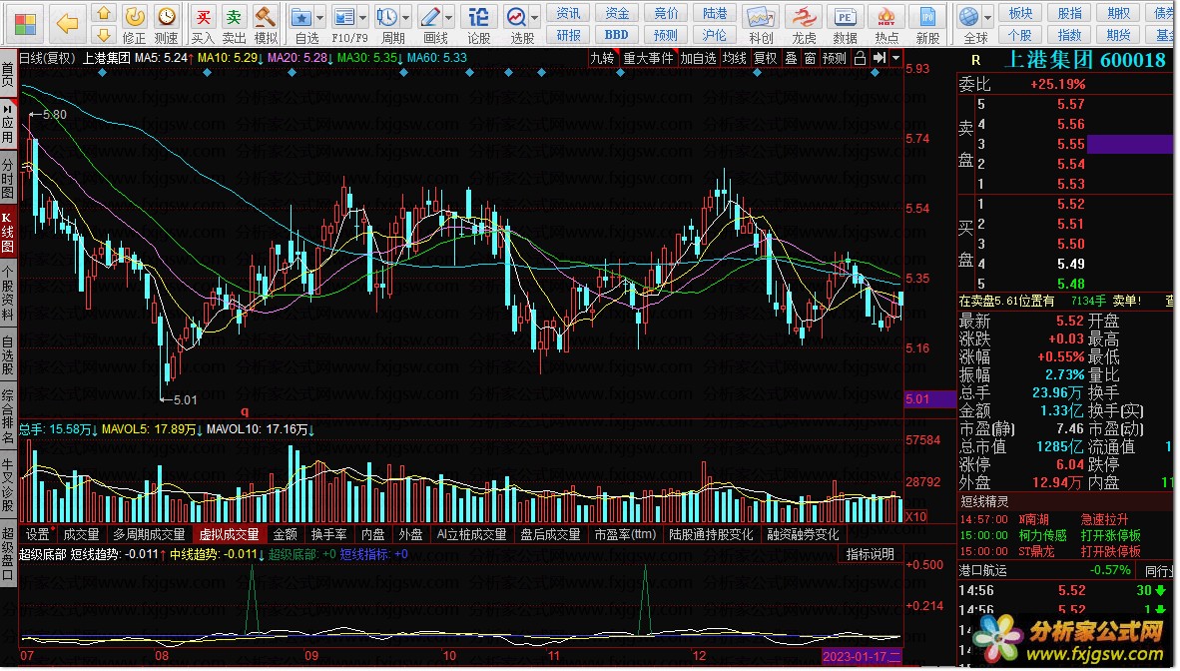This screenshot has height=671, width=1180.
Task: Toggle 九转 indicator
Action: pos(601,58)
